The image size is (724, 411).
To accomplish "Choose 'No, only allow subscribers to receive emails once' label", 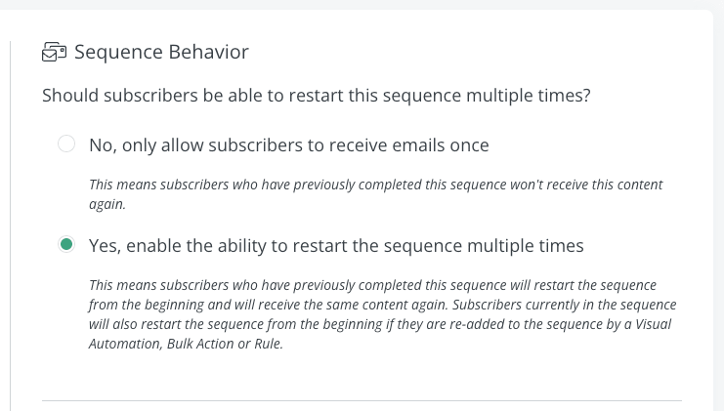I will click(x=289, y=145).
